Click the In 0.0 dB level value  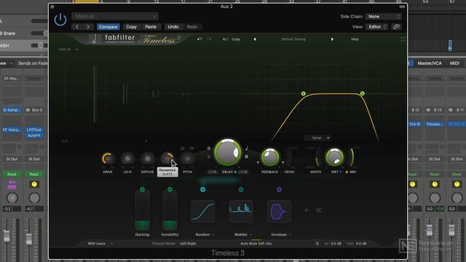click(336, 244)
